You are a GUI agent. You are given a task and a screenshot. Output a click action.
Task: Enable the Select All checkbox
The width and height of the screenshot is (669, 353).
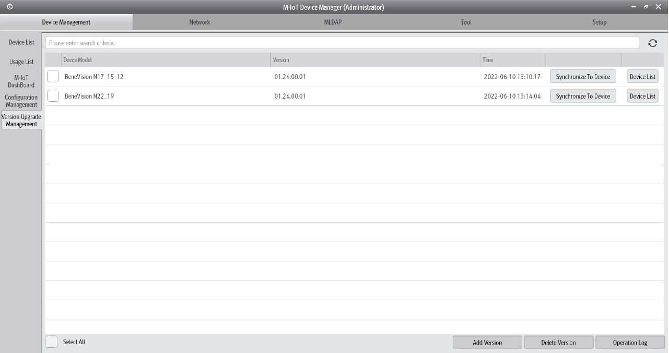[52, 342]
